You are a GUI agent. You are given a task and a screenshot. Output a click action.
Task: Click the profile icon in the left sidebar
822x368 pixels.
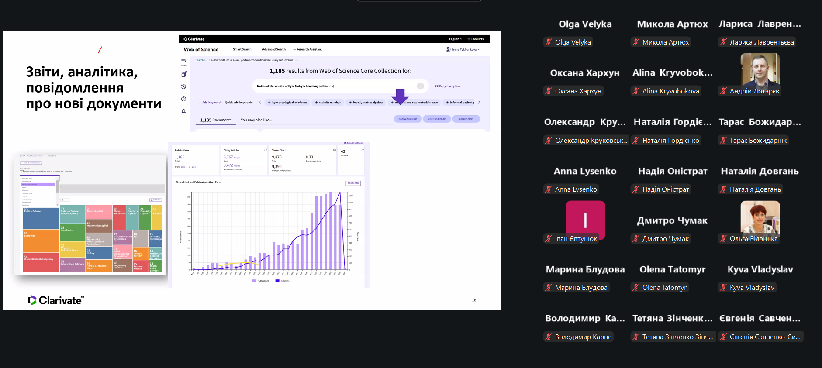point(183,99)
